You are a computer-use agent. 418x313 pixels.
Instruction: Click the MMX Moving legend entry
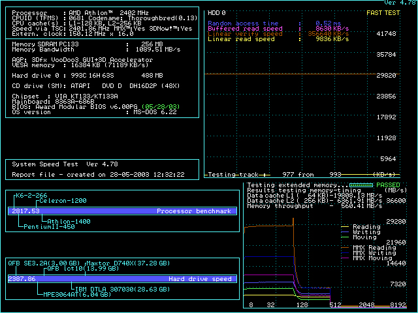[x=371, y=258]
